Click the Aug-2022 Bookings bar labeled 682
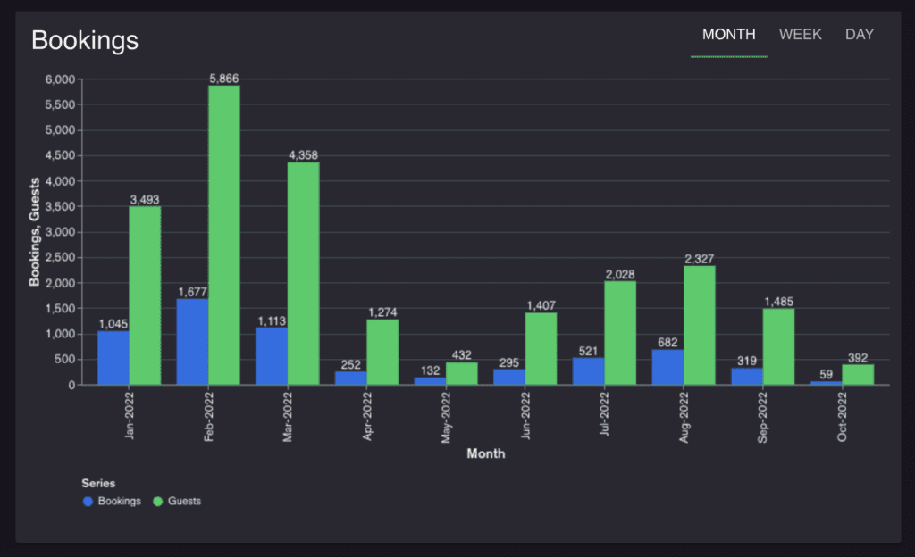 tap(668, 367)
